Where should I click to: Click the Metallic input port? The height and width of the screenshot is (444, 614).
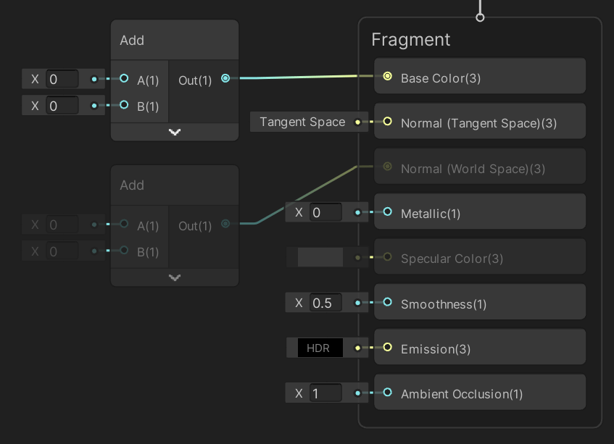coord(386,211)
